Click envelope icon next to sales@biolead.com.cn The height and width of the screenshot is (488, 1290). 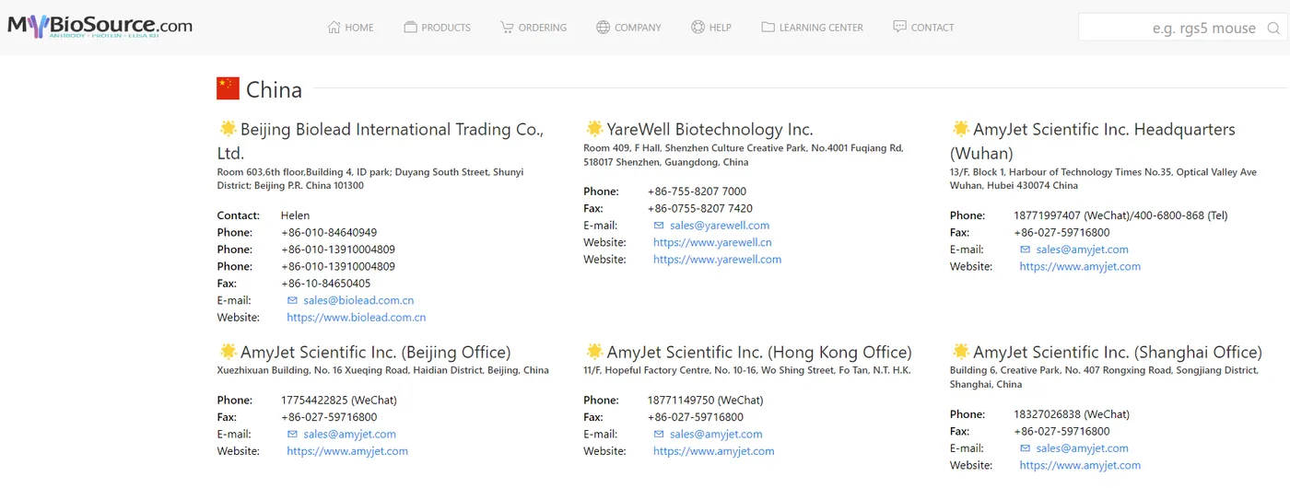293,300
